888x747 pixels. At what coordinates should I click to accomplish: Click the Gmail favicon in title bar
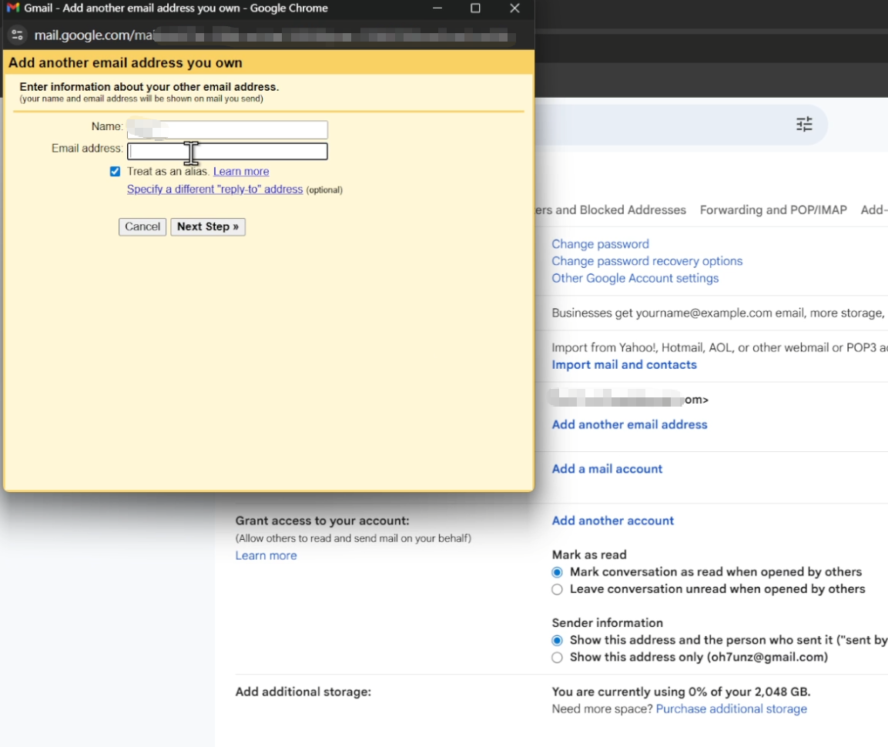click(12, 8)
